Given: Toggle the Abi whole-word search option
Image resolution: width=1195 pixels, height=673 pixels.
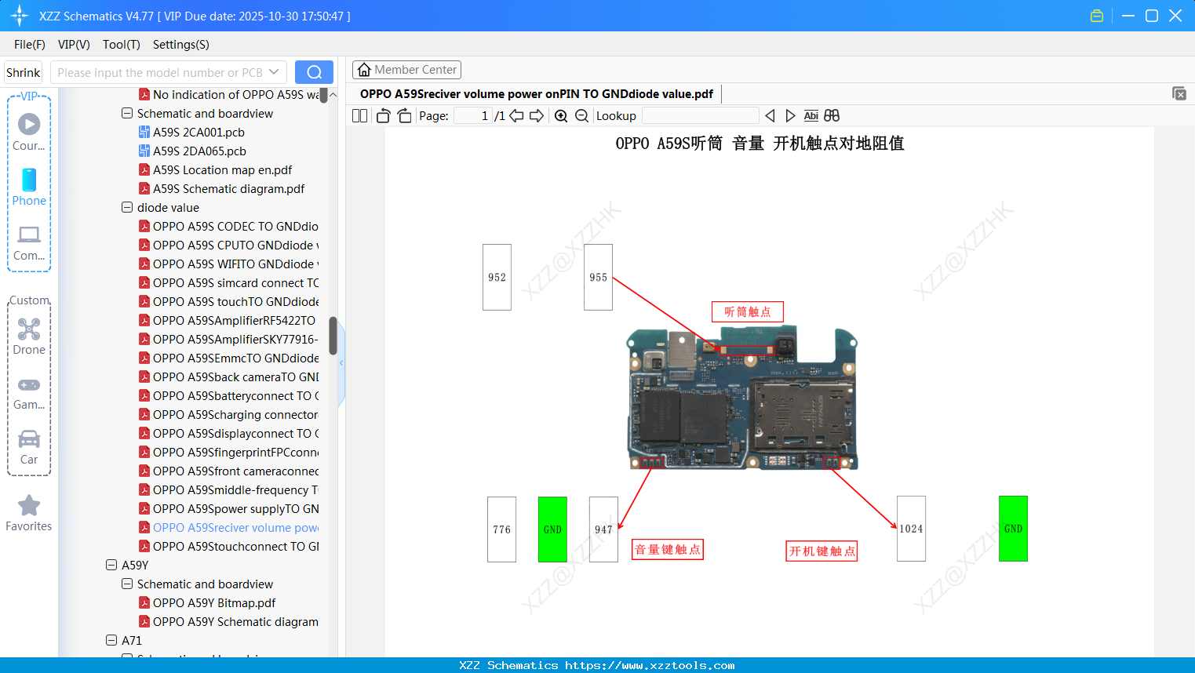Looking at the screenshot, I should (x=811, y=115).
